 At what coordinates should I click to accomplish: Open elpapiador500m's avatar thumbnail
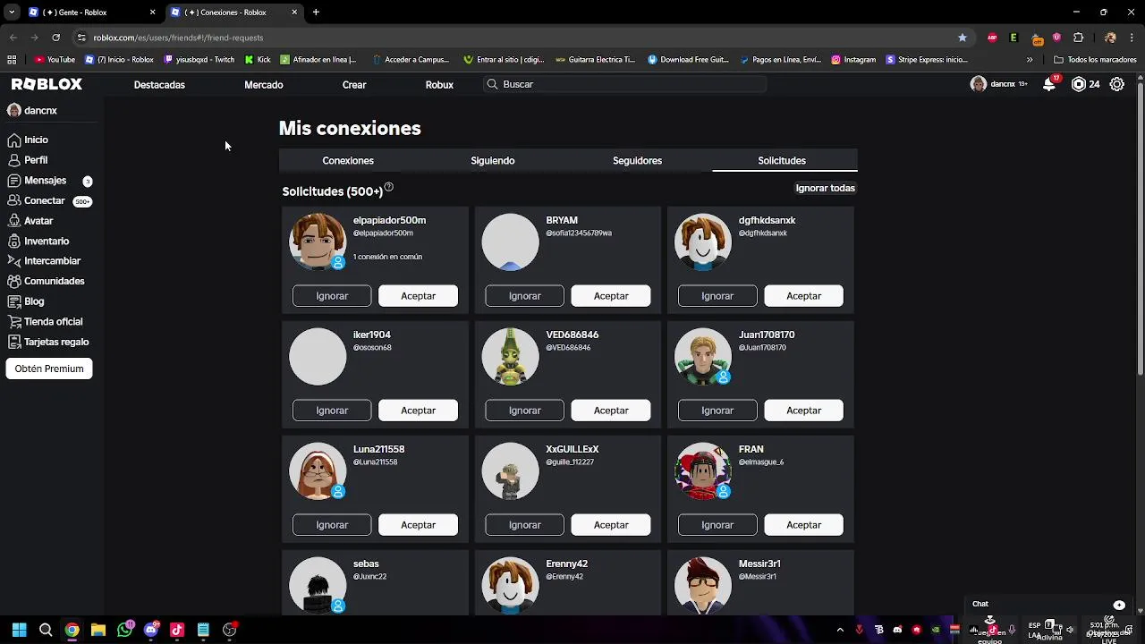coord(318,241)
